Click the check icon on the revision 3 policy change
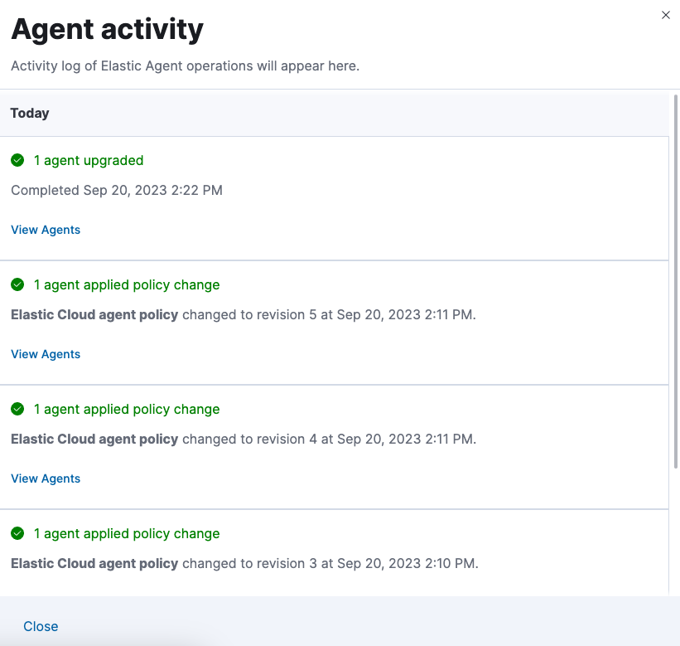 [x=17, y=533]
